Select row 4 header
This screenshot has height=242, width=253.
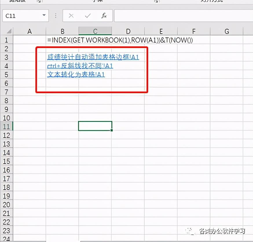6,66
